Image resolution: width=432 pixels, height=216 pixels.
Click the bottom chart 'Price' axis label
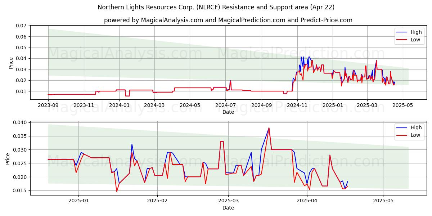click(8, 158)
